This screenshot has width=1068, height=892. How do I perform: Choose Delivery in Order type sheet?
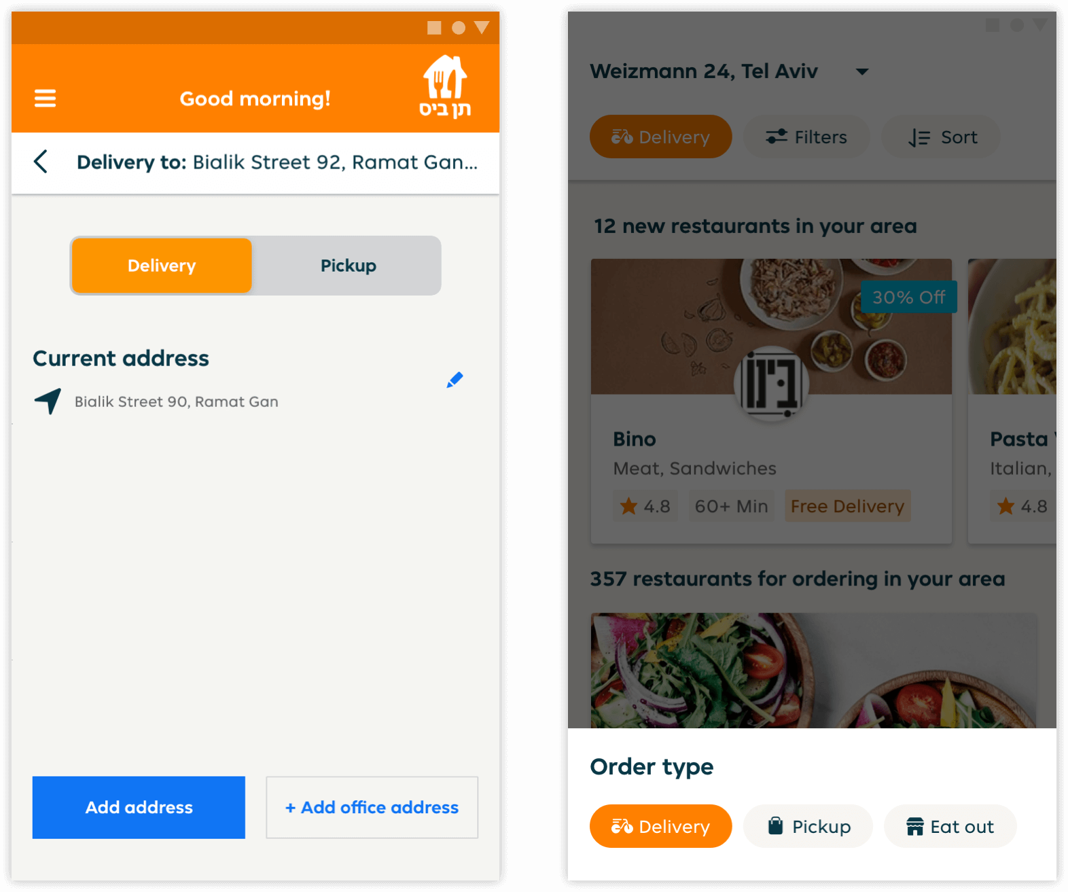pos(660,826)
